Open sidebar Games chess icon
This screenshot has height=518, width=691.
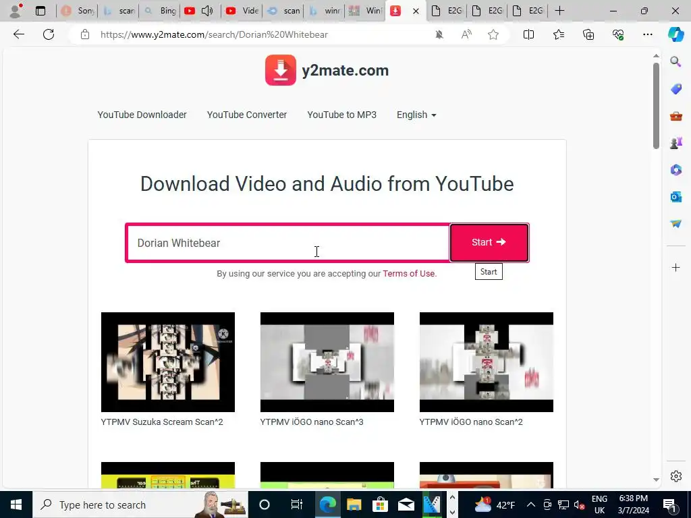(675, 143)
